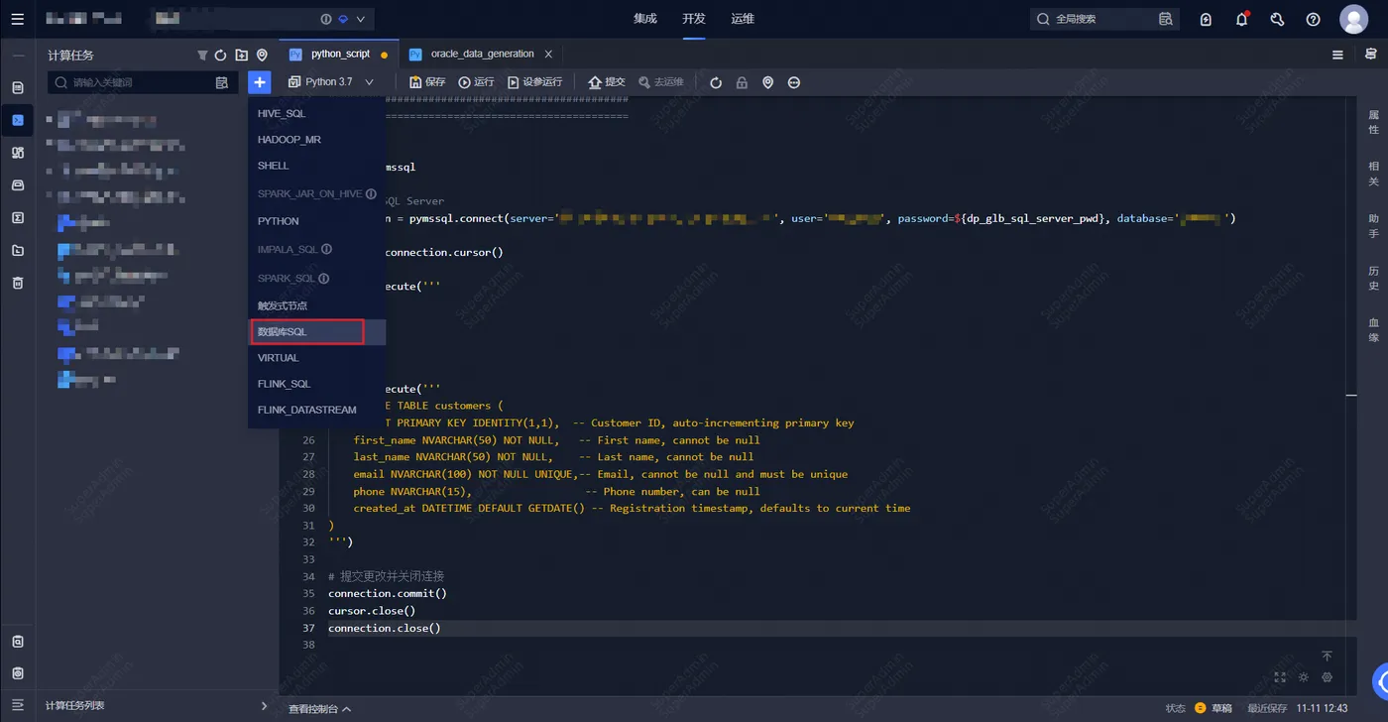Choose SHELL in the task type menu

316,166
